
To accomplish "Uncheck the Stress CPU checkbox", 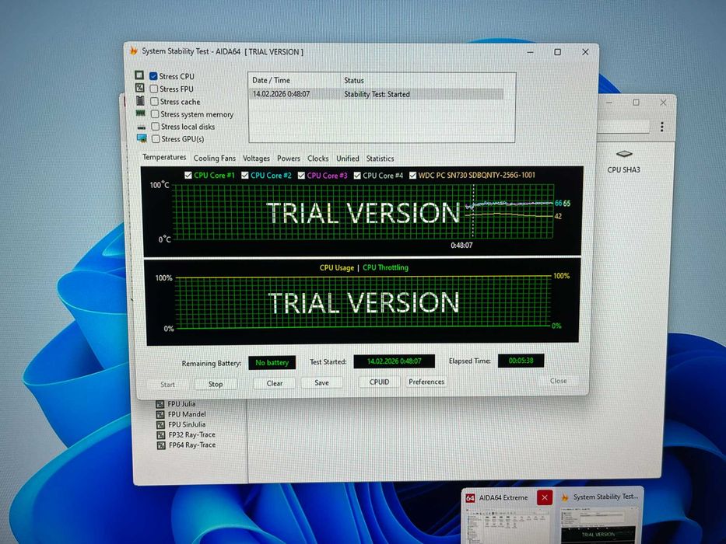I will pos(154,76).
